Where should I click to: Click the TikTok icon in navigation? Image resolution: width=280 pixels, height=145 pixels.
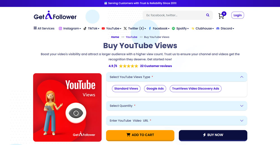(x=85, y=28)
